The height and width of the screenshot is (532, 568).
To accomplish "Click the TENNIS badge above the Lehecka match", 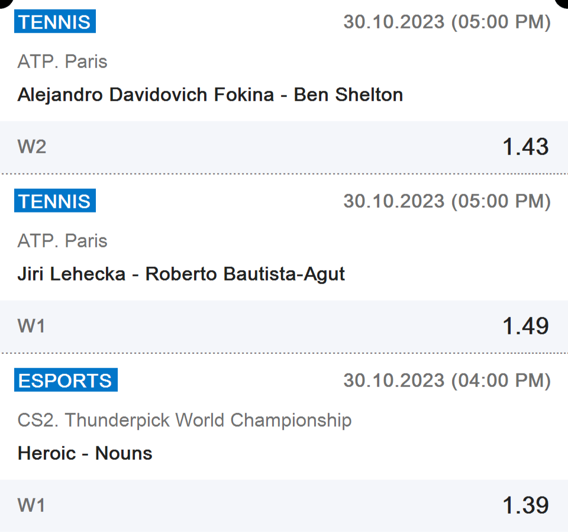I will 54,201.
